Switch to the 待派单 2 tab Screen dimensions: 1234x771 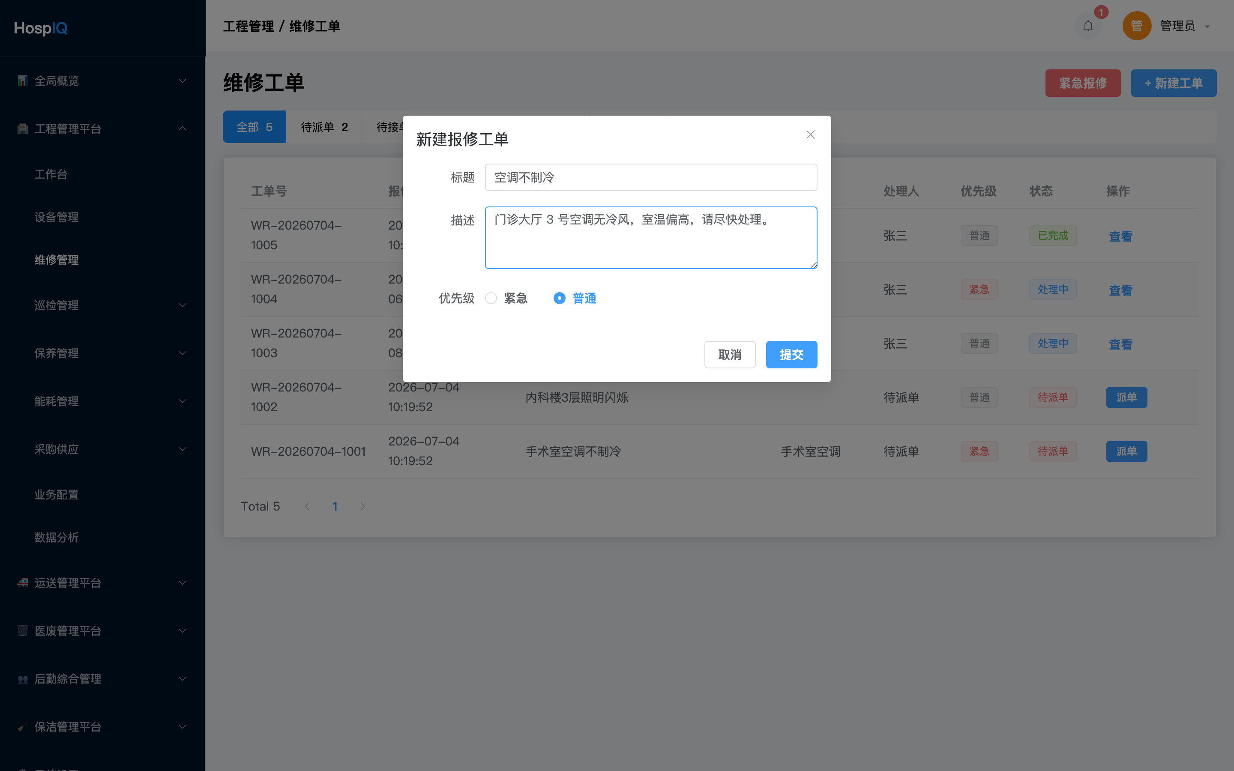click(x=324, y=126)
